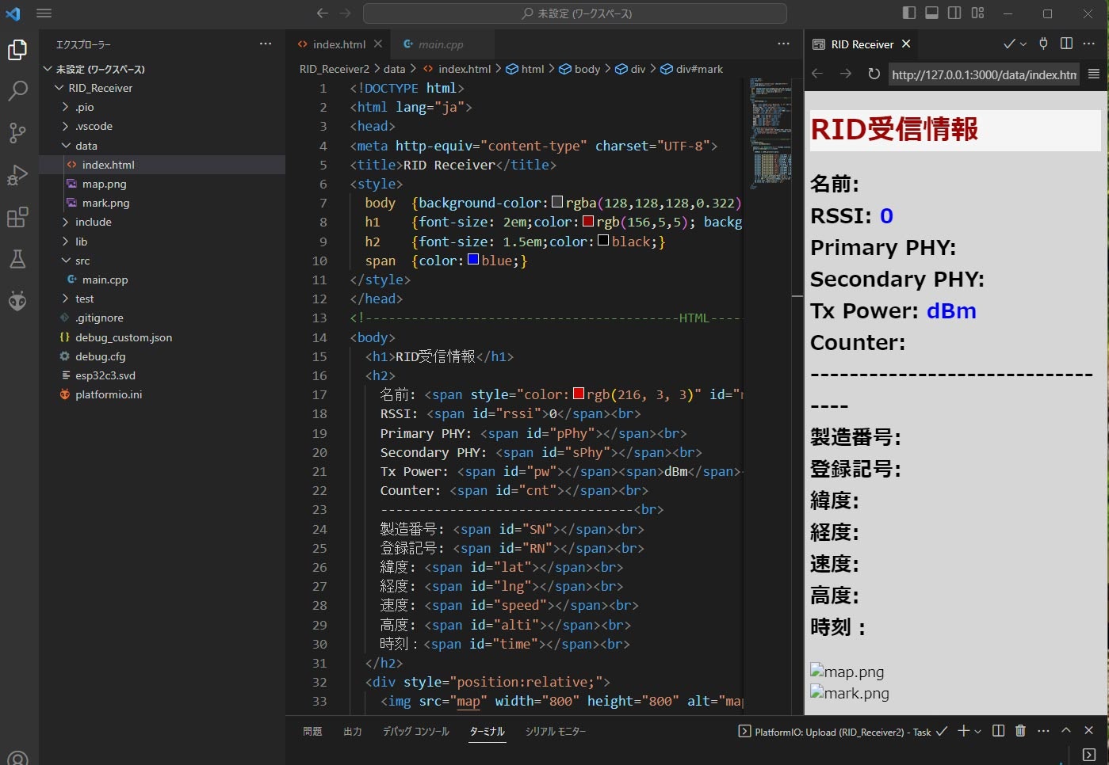Click new terminal plus icon

pyautogui.click(x=963, y=731)
